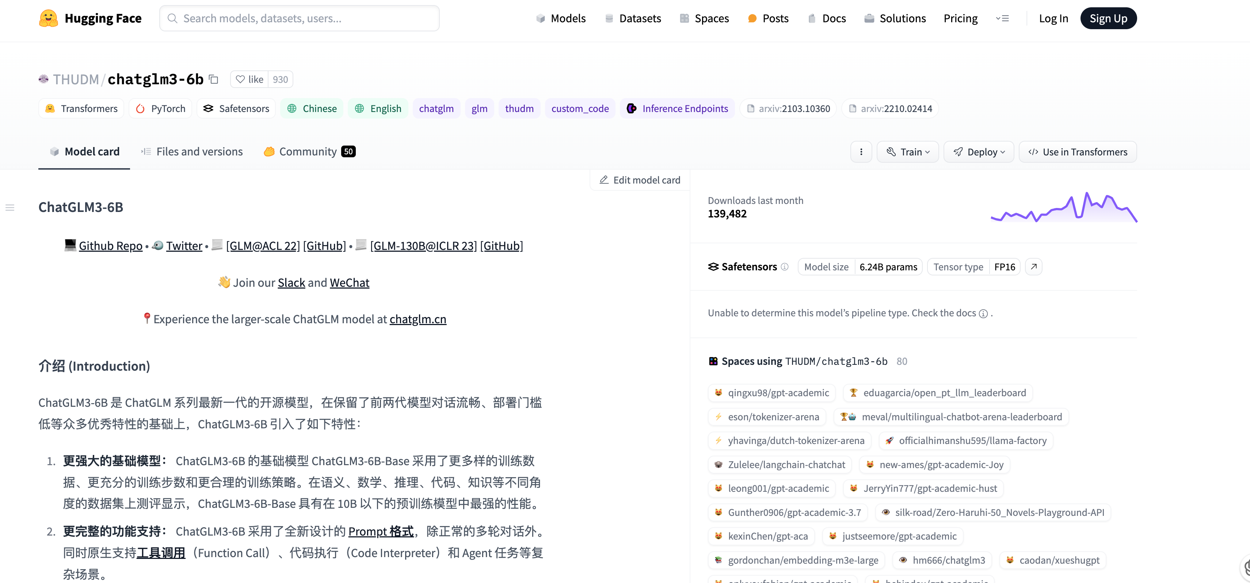Open arxiv:2210.02414 paper tag
1250x583 pixels.
[891, 109]
